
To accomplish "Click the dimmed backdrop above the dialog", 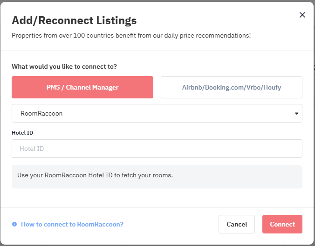I will click(157, 1).
